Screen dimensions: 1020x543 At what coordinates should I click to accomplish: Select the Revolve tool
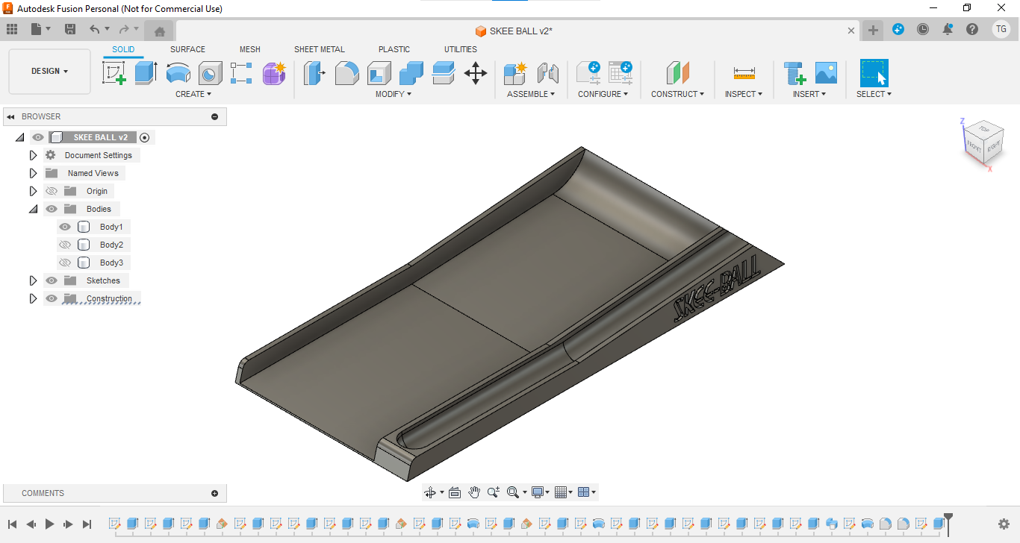tap(178, 73)
